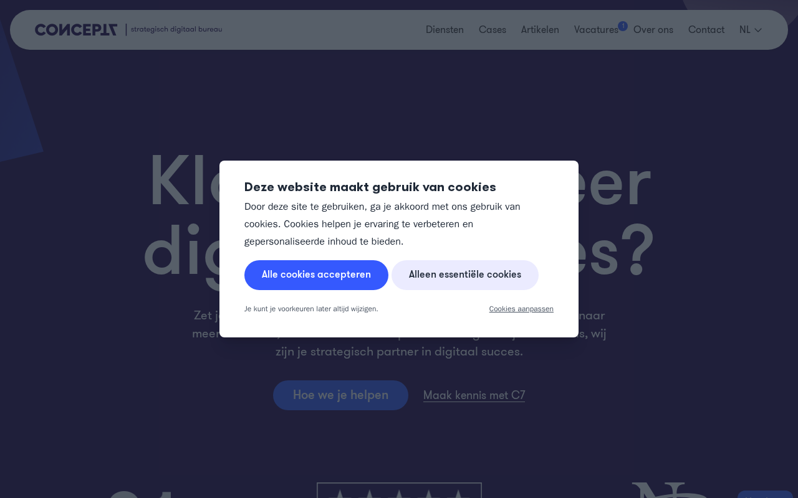Click the strategisch digitaal bureau tagline
This screenshot has width=798, height=498.
176,29
